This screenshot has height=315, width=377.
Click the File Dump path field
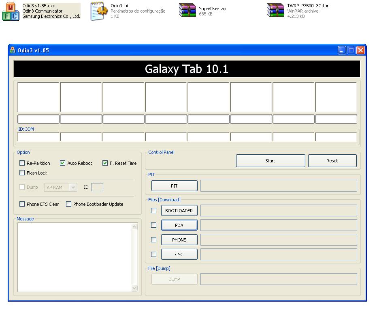point(279,279)
